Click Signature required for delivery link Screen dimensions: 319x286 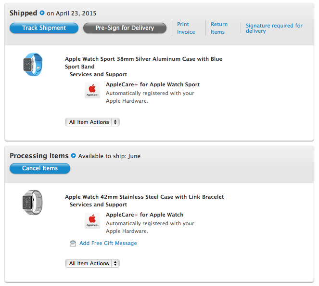tap(274, 28)
